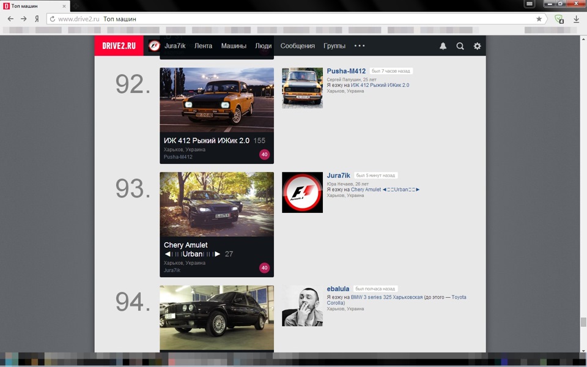The image size is (587, 367).
Task: Click scrollbar up arrow
Action: pos(583,39)
